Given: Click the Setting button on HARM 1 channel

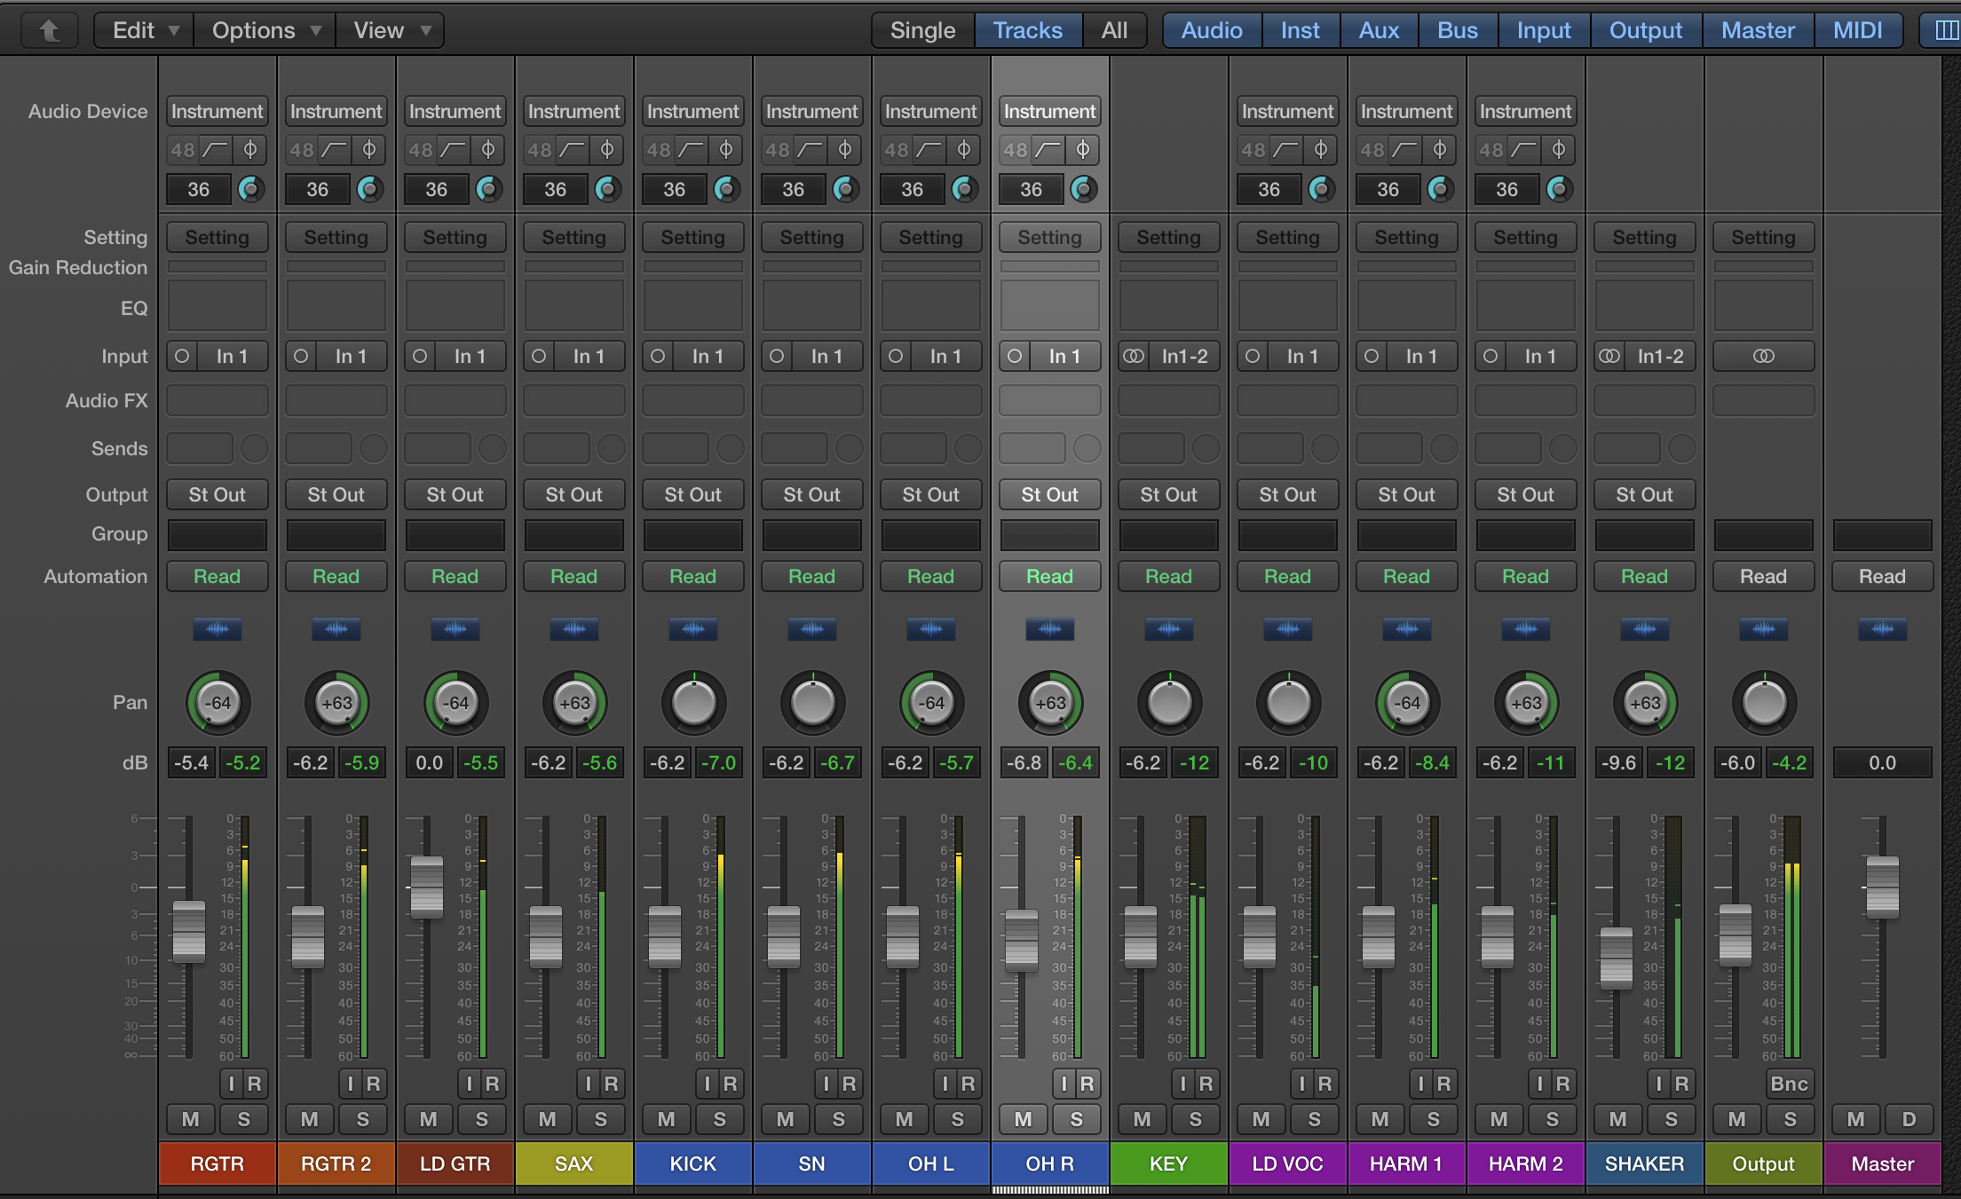Looking at the screenshot, I should tap(1406, 238).
